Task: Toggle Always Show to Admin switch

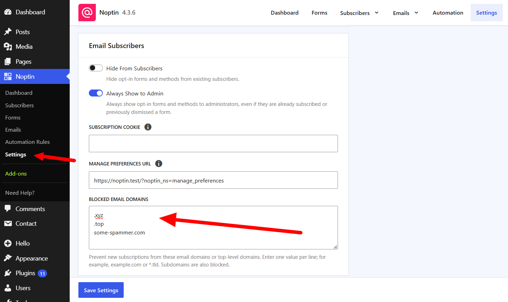Action: pyautogui.click(x=96, y=93)
